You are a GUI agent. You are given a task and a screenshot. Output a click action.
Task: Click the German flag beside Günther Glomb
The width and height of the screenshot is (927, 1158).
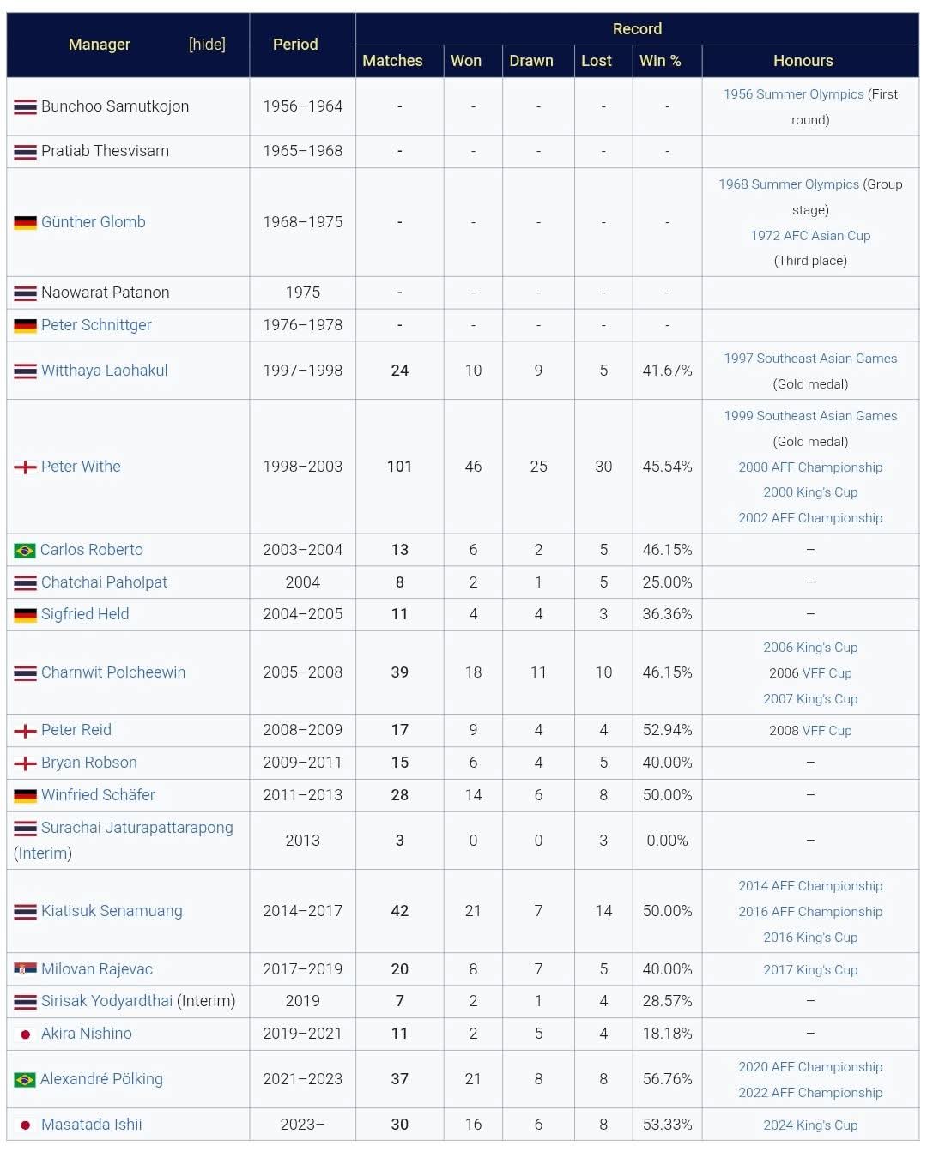click(25, 223)
